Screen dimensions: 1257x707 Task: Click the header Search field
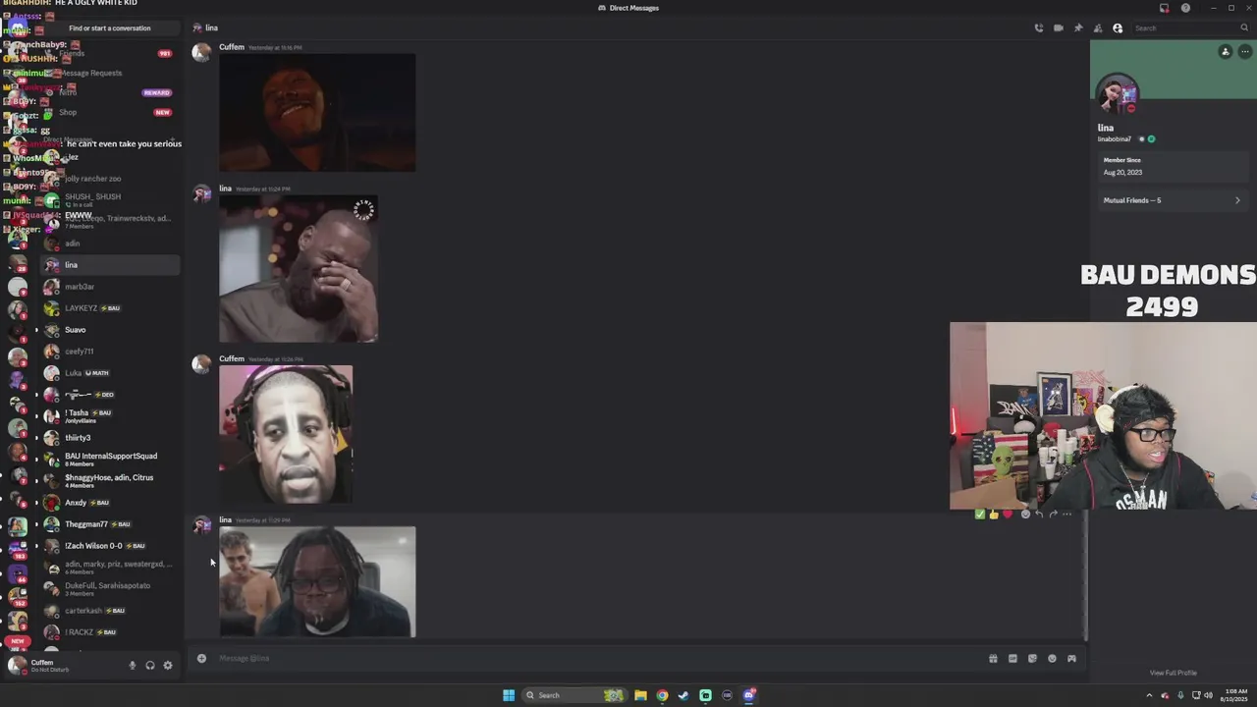click(1191, 27)
